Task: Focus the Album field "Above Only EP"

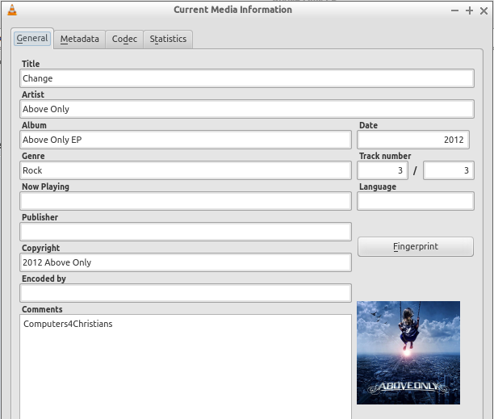Action: [186, 140]
